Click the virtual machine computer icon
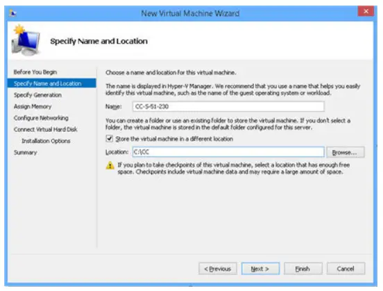The image size is (383, 291). click(x=26, y=40)
